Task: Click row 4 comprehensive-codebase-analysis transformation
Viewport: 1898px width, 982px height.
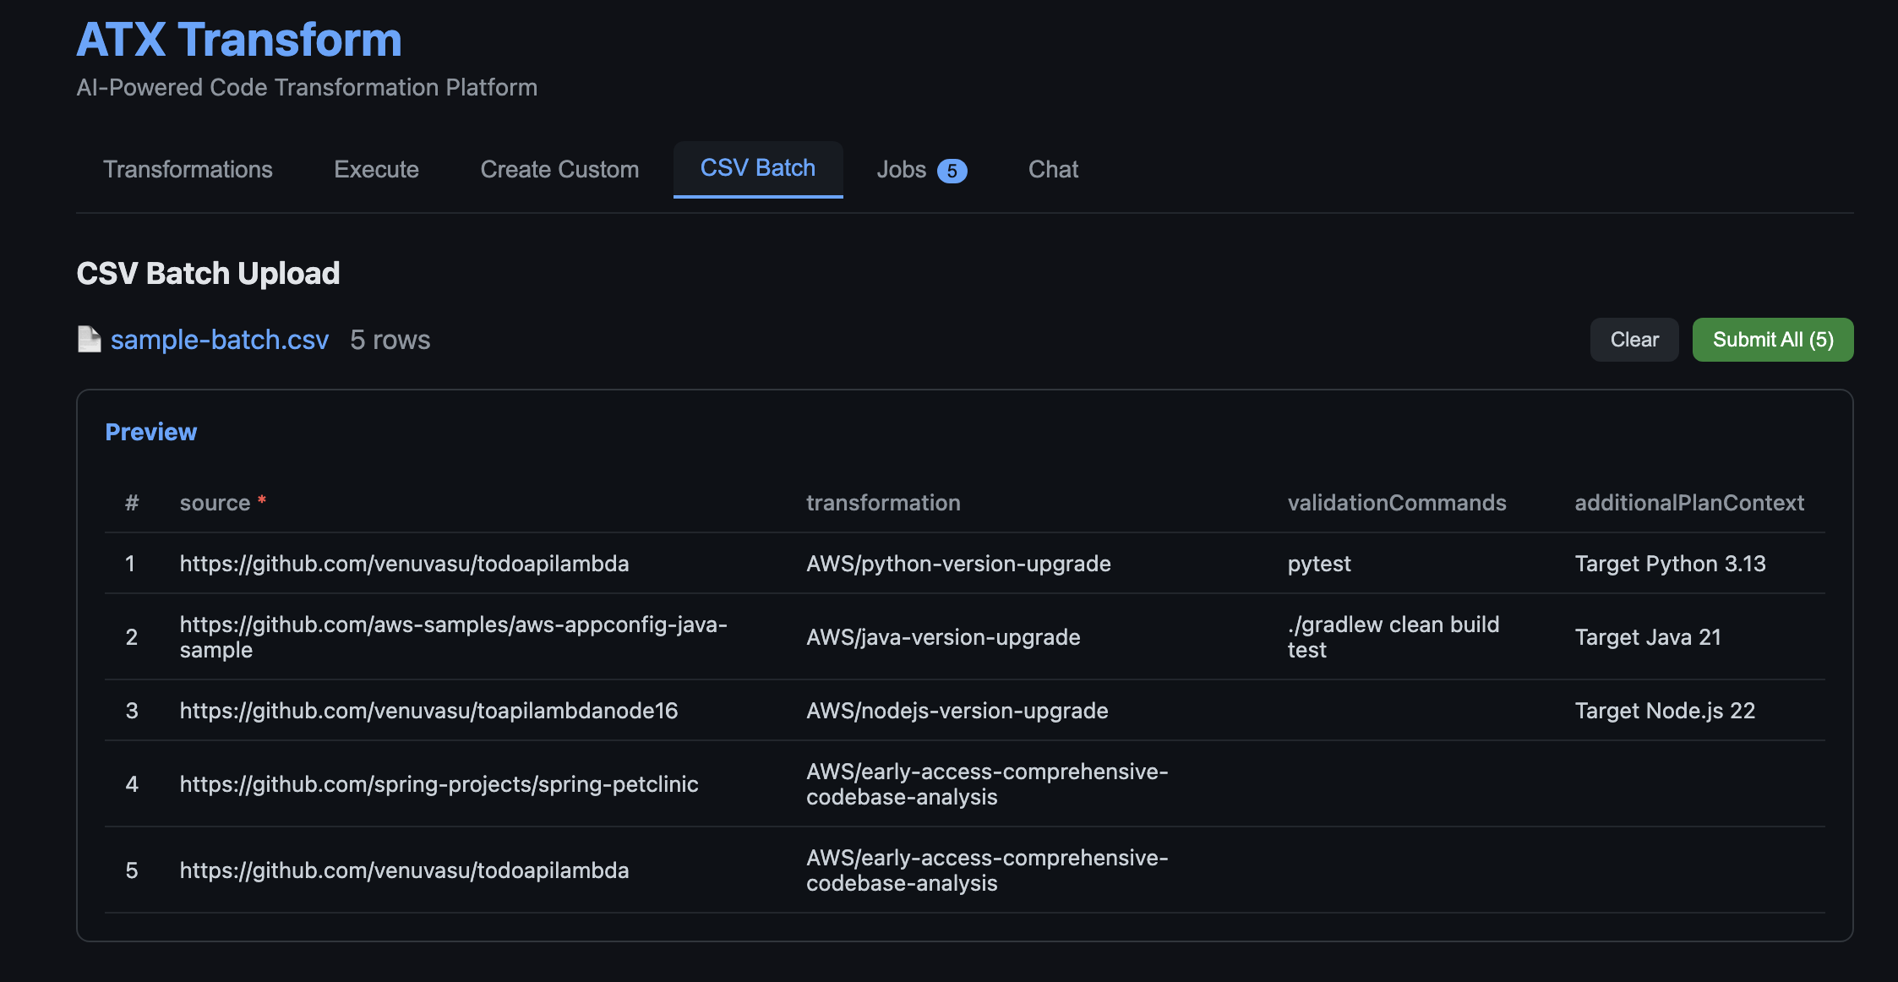Action: (x=987, y=784)
